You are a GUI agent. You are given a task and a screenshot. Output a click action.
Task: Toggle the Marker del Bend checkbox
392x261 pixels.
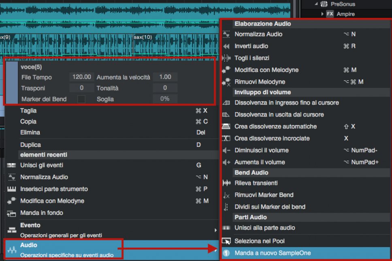pyautogui.click(x=81, y=99)
